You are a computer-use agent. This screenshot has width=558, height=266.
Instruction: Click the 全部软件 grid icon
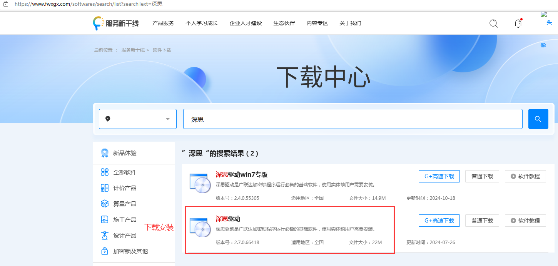click(104, 172)
